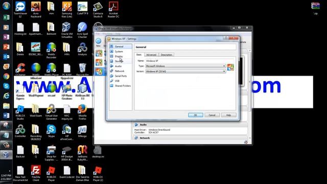Select the .zip archive on desktop

(x=316, y=8)
